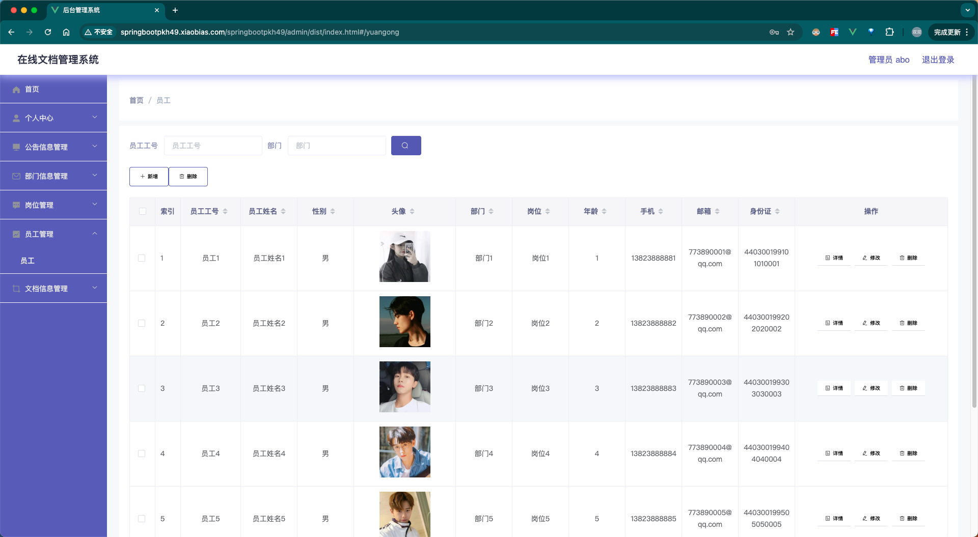This screenshot has height=537, width=978.
Task: Click the 后台管理系统 browser tab
Action: click(106, 10)
